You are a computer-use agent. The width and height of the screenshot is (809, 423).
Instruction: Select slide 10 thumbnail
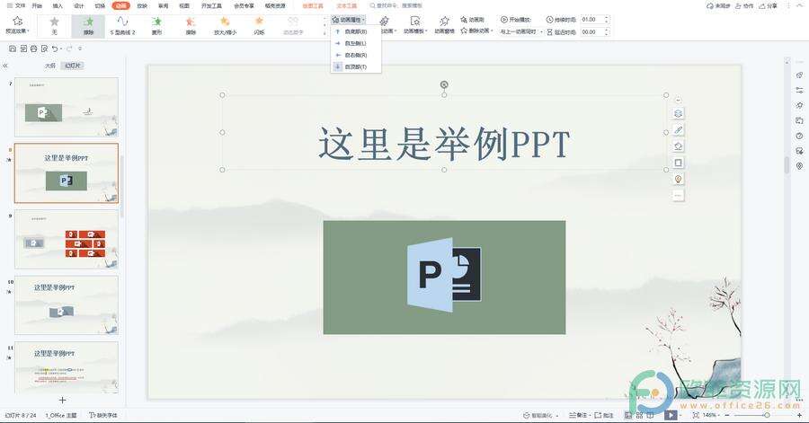(x=67, y=305)
